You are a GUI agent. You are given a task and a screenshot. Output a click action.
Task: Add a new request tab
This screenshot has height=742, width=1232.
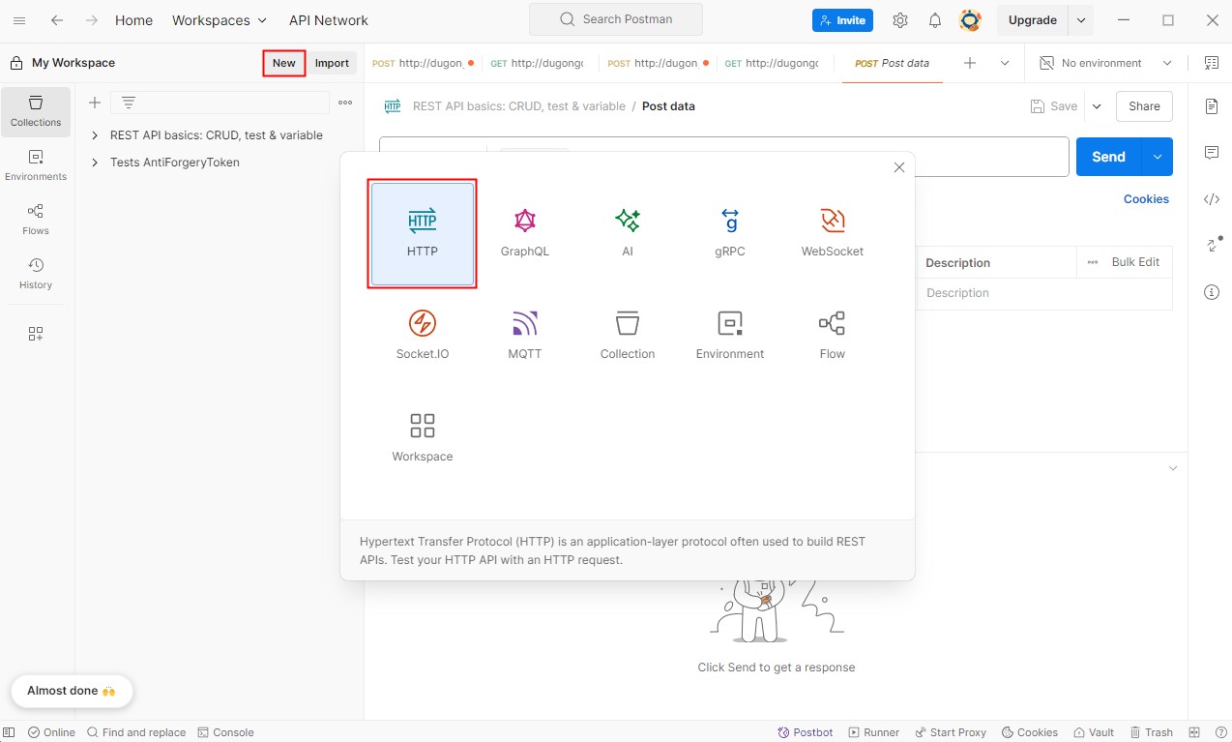tap(970, 63)
